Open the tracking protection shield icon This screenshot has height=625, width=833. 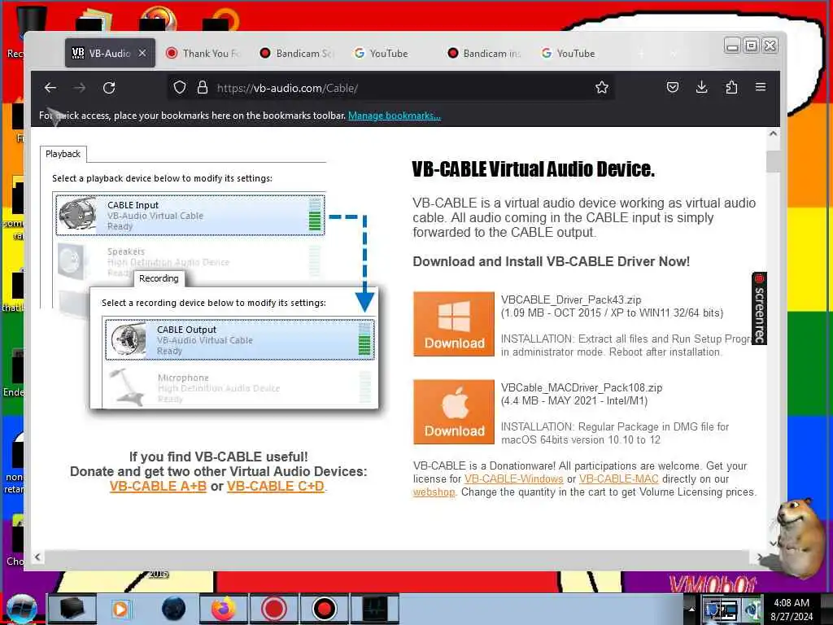(x=180, y=87)
